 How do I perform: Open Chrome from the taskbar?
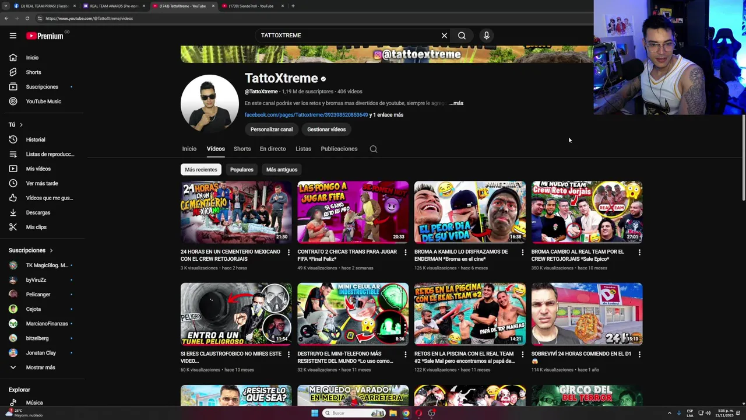(406, 413)
